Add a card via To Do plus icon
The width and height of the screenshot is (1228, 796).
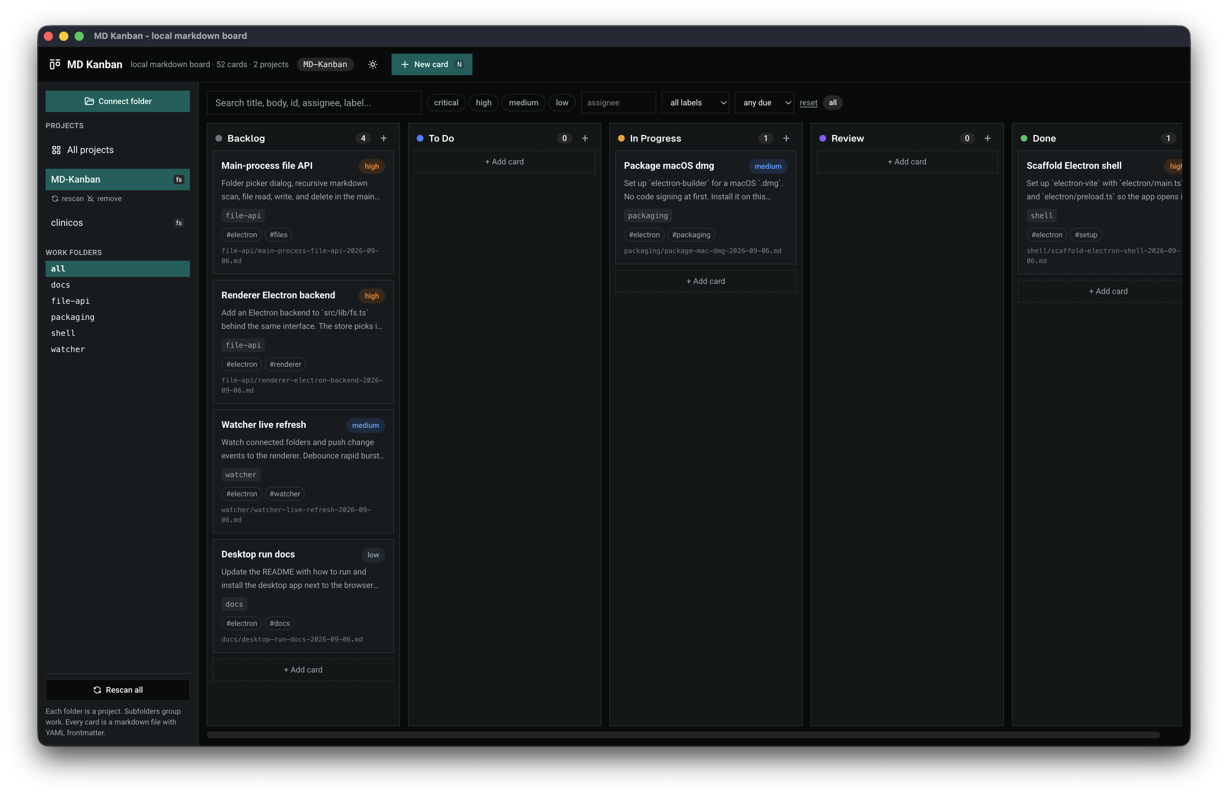[584, 138]
